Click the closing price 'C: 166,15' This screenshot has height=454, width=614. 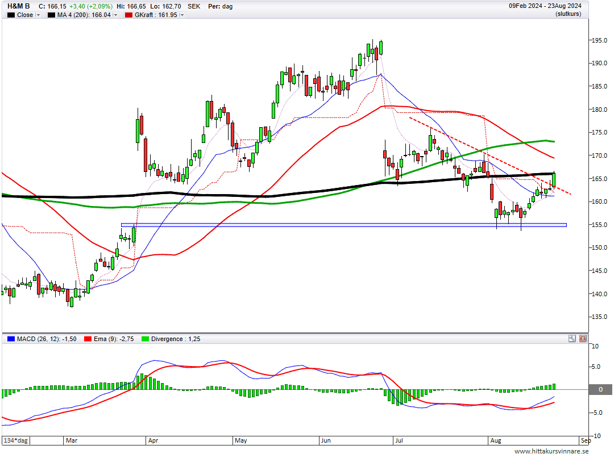pyautogui.click(x=52, y=6)
